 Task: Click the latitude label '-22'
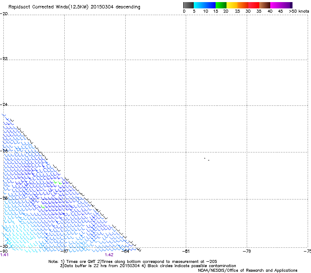click(x=4, y=59)
